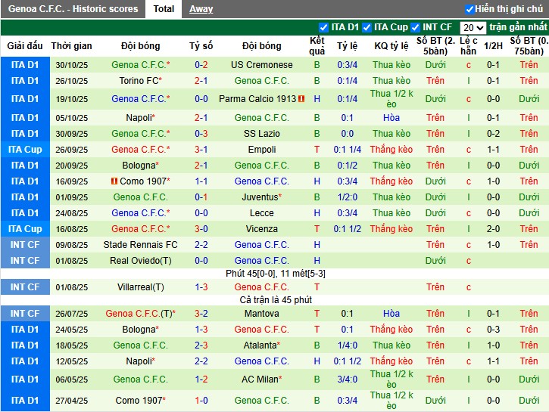Screen dimensions: 549x412
Task: Open the Away tab
Action: click(x=201, y=9)
